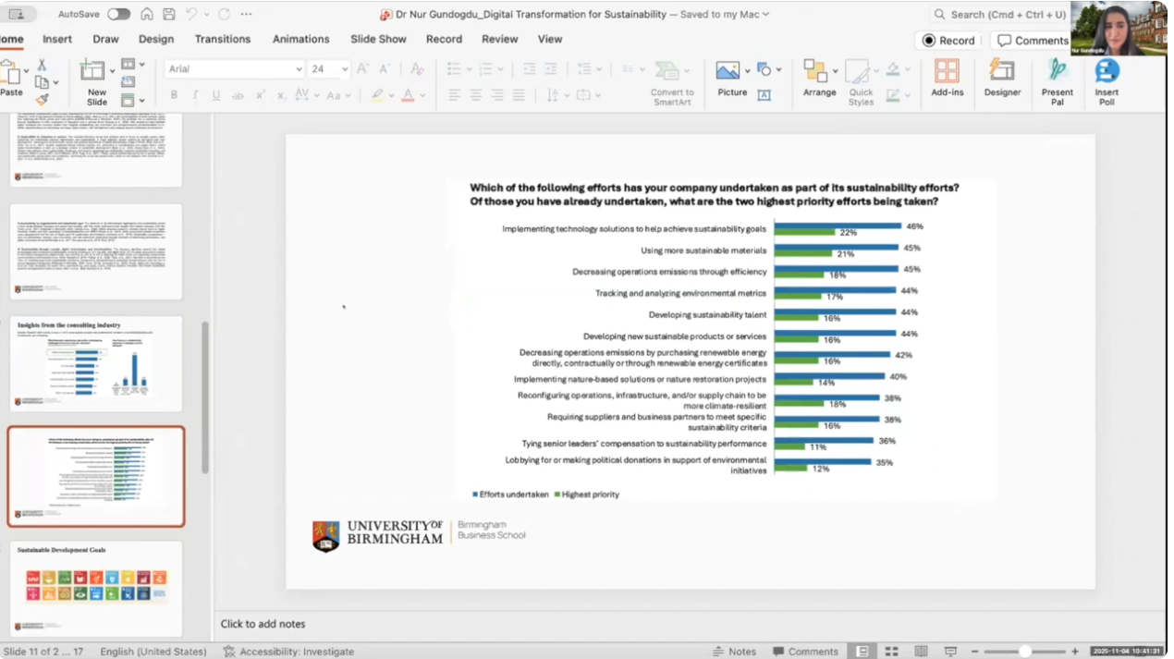Click the center text alignment icon
Image resolution: width=1174 pixels, height=659 pixels.
coord(476,95)
